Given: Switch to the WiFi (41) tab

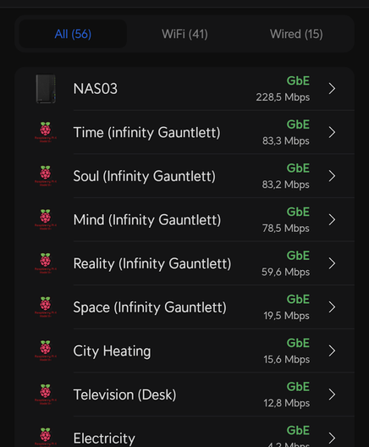Looking at the screenshot, I should [184, 34].
